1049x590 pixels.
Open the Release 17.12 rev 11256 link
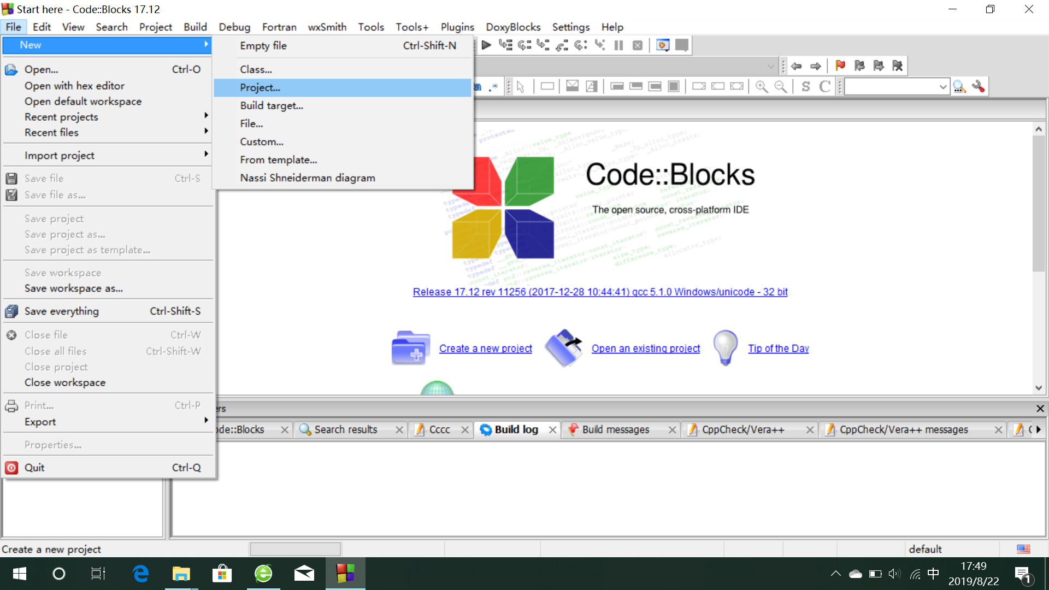600,292
